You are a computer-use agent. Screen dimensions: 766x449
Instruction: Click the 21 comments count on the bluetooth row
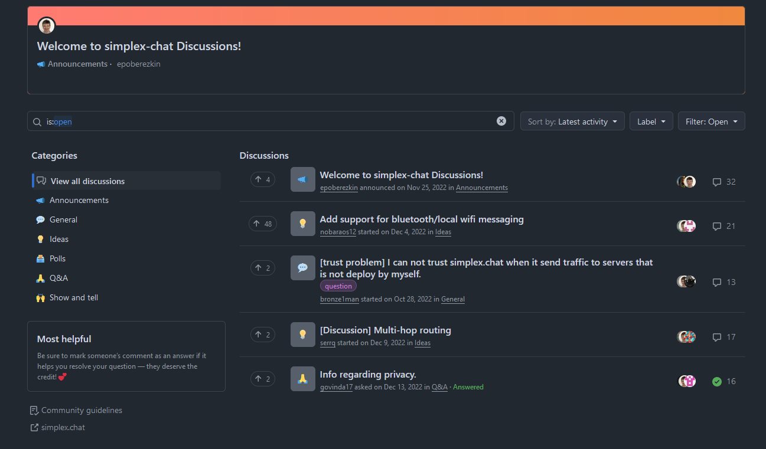pyautogui.click(x=724, y=226)
